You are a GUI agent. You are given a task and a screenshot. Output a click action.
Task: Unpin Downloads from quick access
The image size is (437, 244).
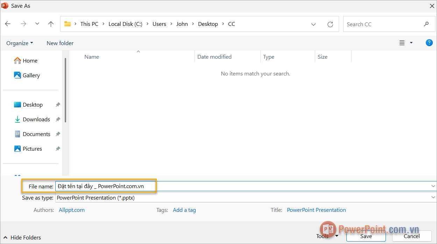(x=58, y=119)
